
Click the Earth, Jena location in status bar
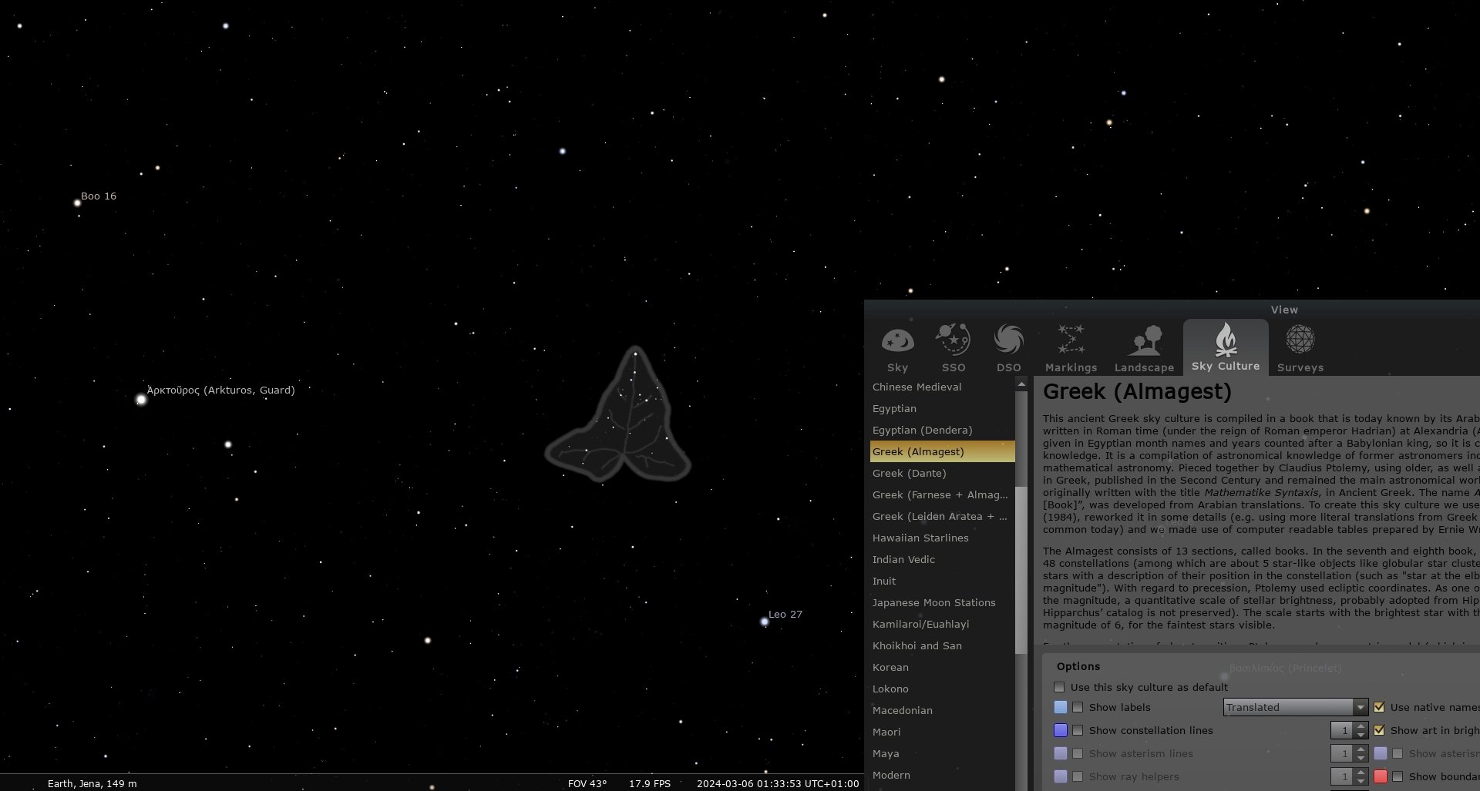[x=92, y=783]
